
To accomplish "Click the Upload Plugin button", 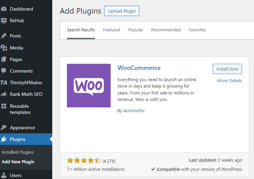I will pos(122,11).
